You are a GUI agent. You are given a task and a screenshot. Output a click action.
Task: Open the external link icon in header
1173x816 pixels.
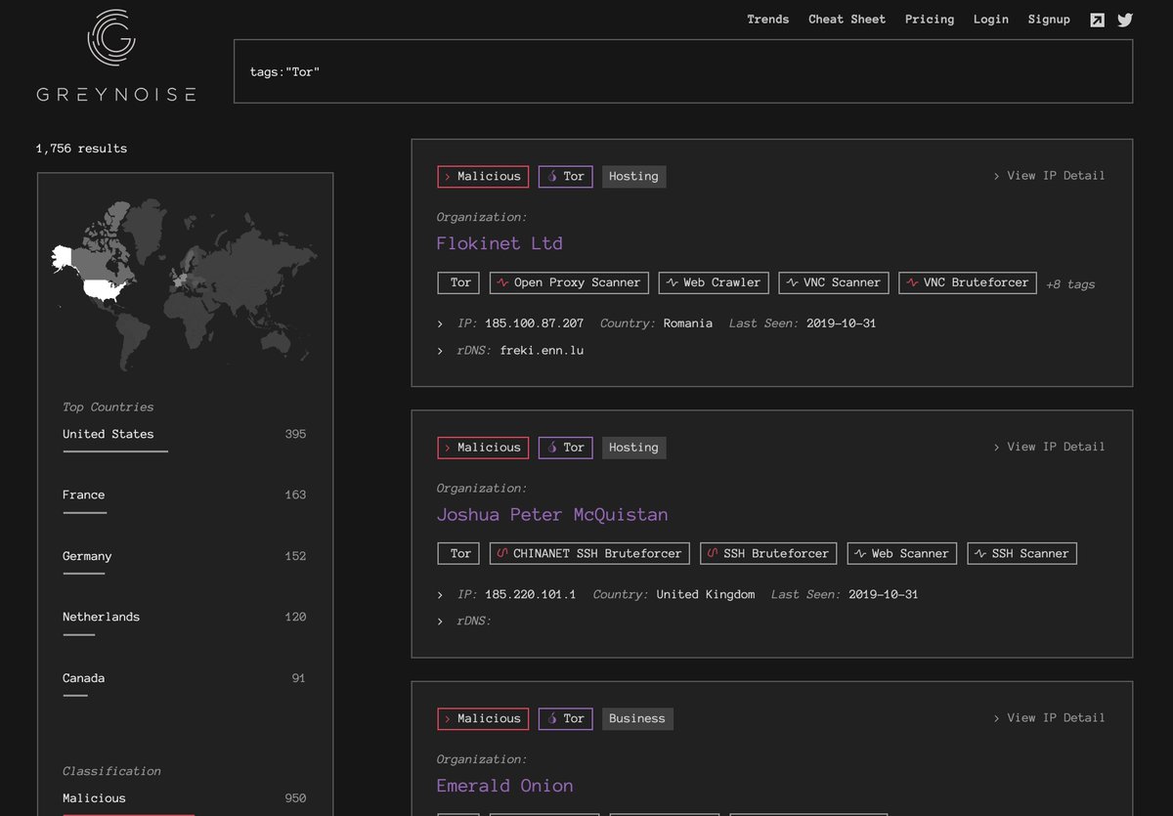1098,20
